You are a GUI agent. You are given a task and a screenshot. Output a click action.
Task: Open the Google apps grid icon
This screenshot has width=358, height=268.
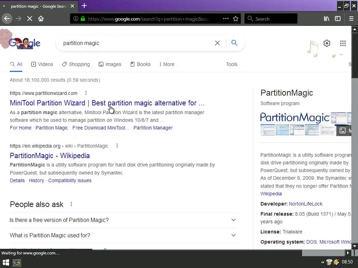tap(343, 43)
